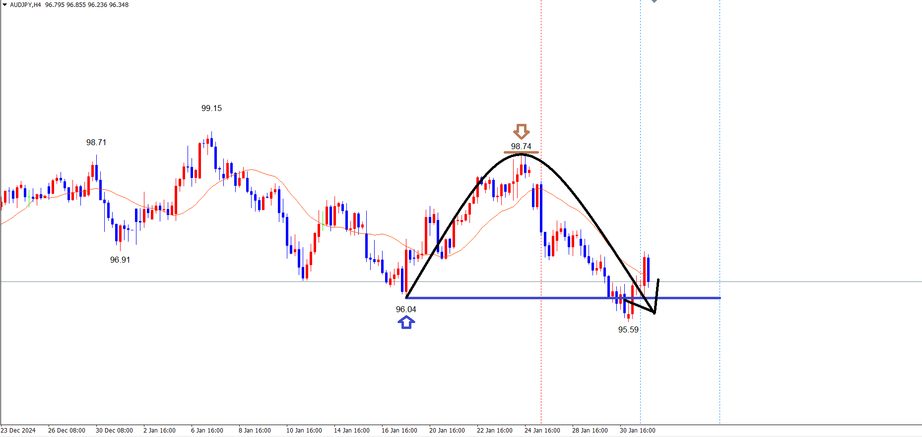Open the chart menu triangle beside AUDJPY,H4
Screen dimensions: 922x437
pyautogui.click(x=4, y=5)
